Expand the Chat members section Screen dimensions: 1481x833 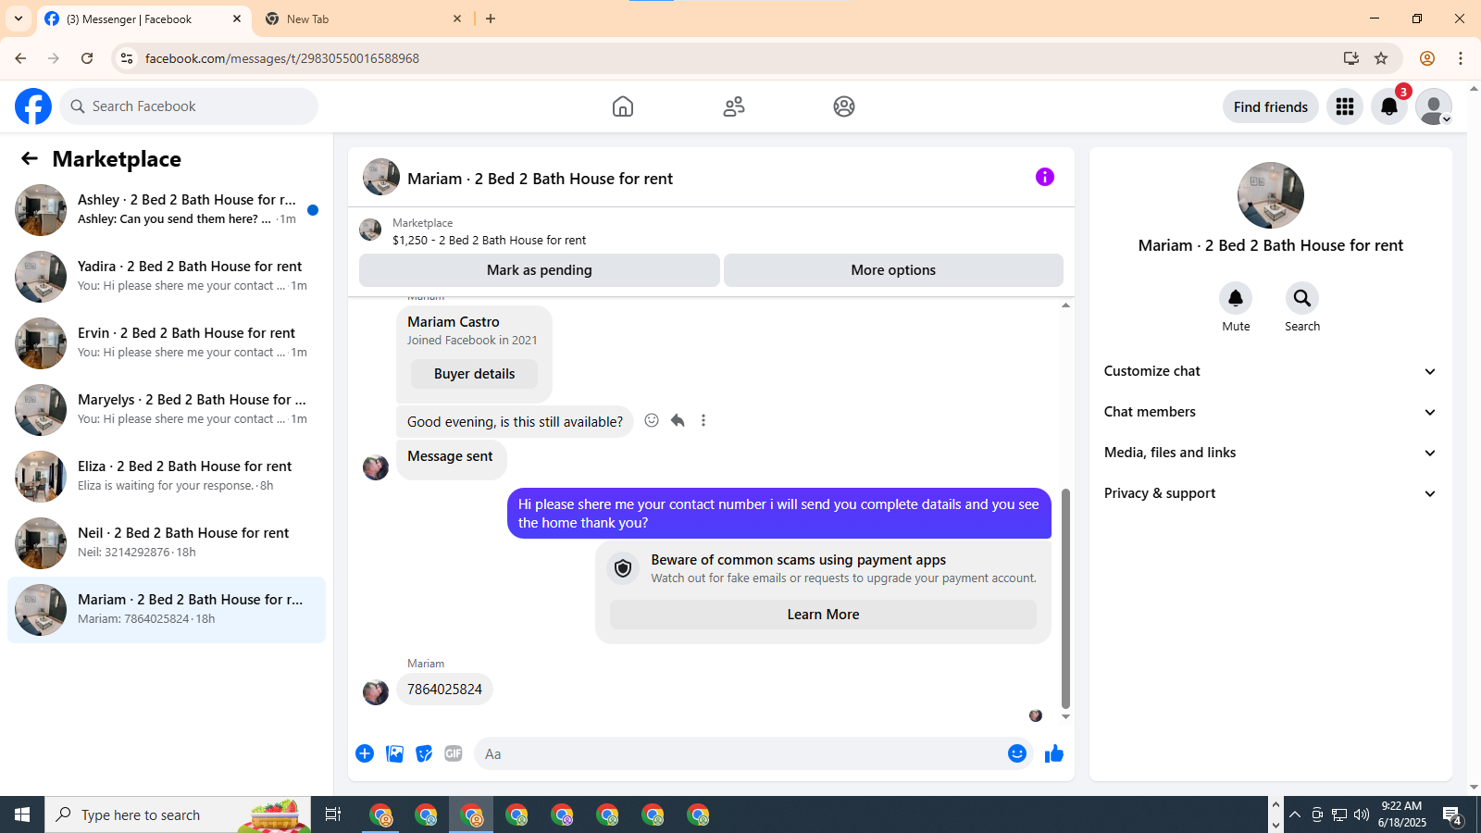pyautogui.click(x=1271, y=412)
